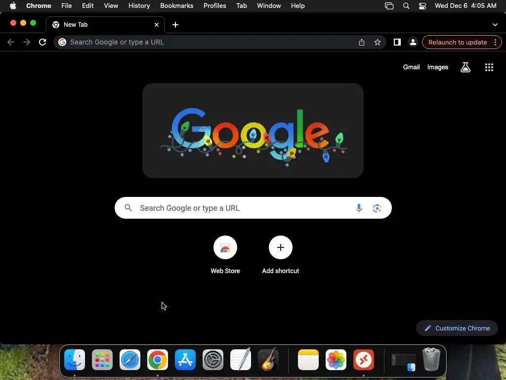Share this page from the address bar
Image resolution: width=506 pixels, height=380 pixels.
(361, 43)
